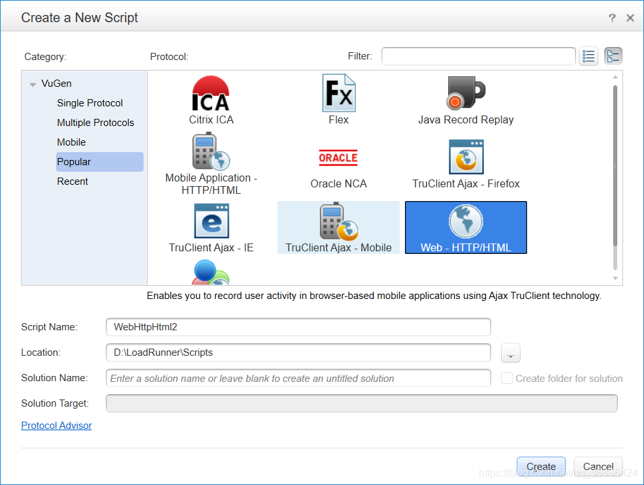Viewport: 644px width, 485px height.
Task: Open the Multiple Protocols category
Action: coord(95,123)
